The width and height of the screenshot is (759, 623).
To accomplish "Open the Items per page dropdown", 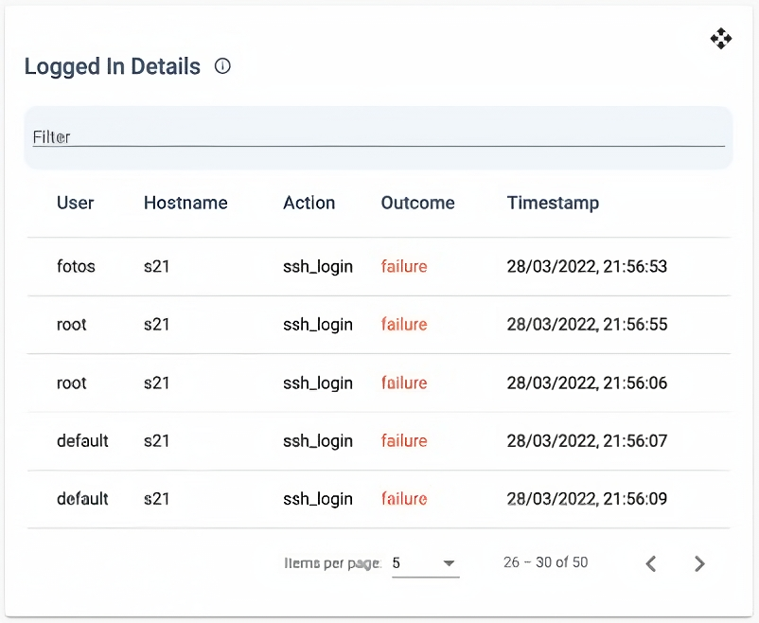I will pos(424,563).
